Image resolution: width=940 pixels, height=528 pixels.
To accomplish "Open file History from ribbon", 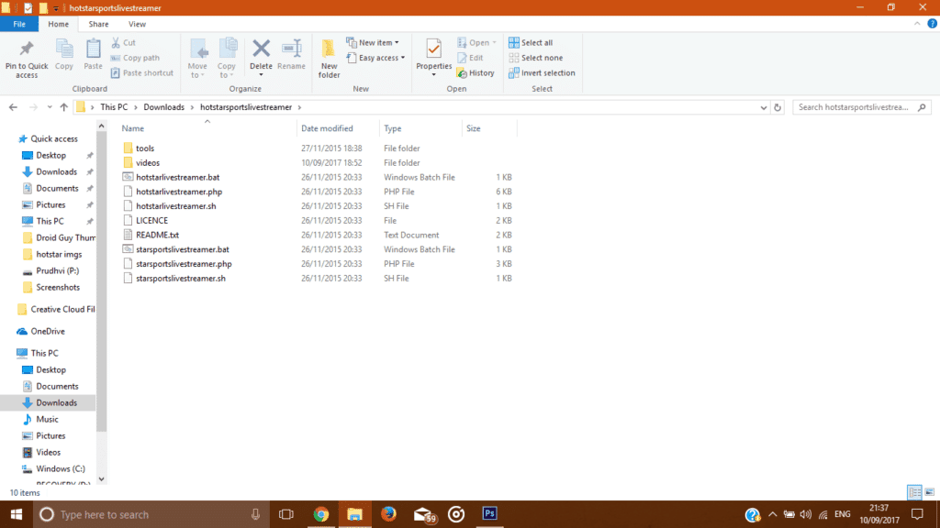I will coord(476,73).
